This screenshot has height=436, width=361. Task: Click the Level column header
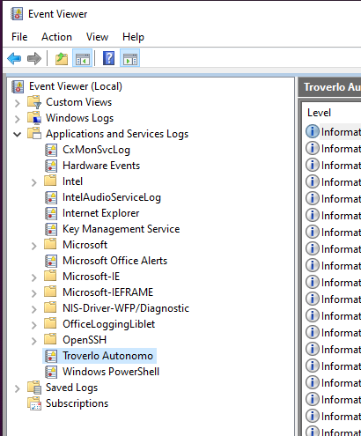pos(319,113)
